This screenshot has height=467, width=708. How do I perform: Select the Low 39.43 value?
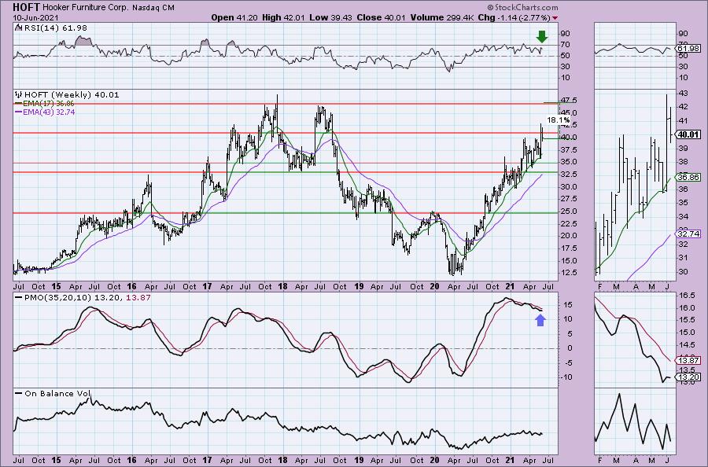pyautogui.click(x=330, y=17)
